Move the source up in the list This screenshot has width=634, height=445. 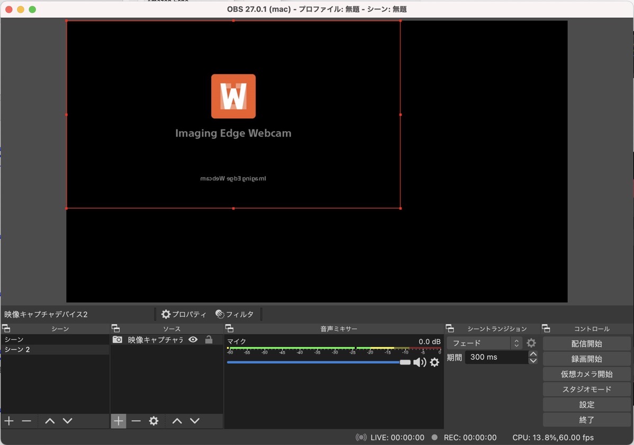click(x=177, y=421)
